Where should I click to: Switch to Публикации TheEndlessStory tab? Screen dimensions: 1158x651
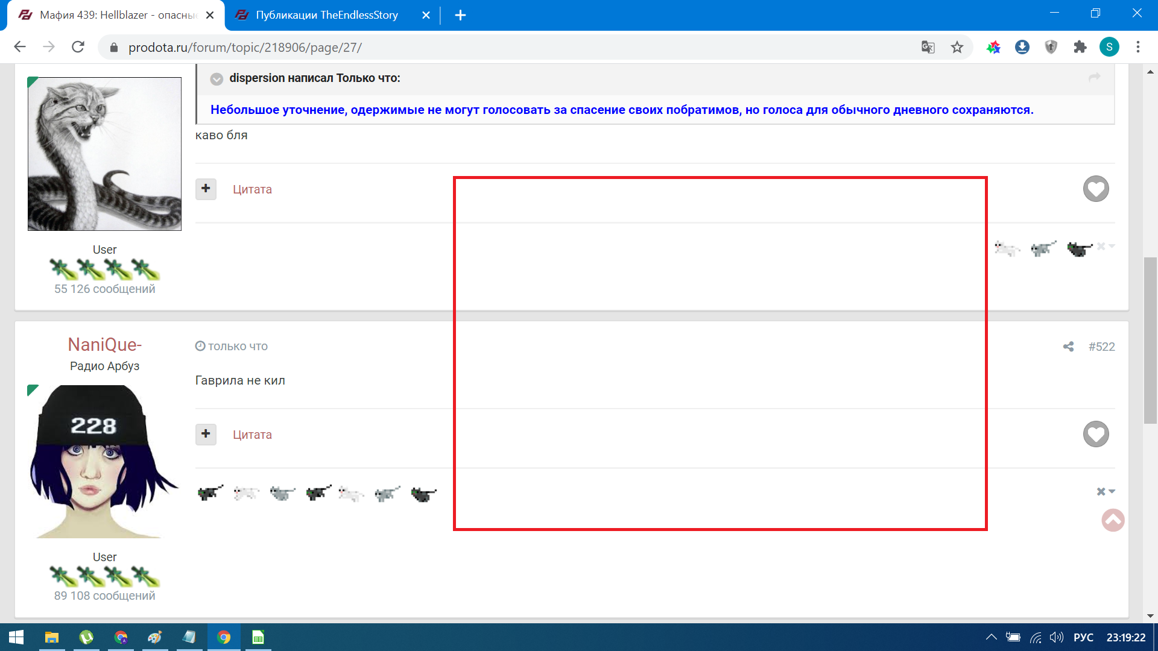point(326,15)
